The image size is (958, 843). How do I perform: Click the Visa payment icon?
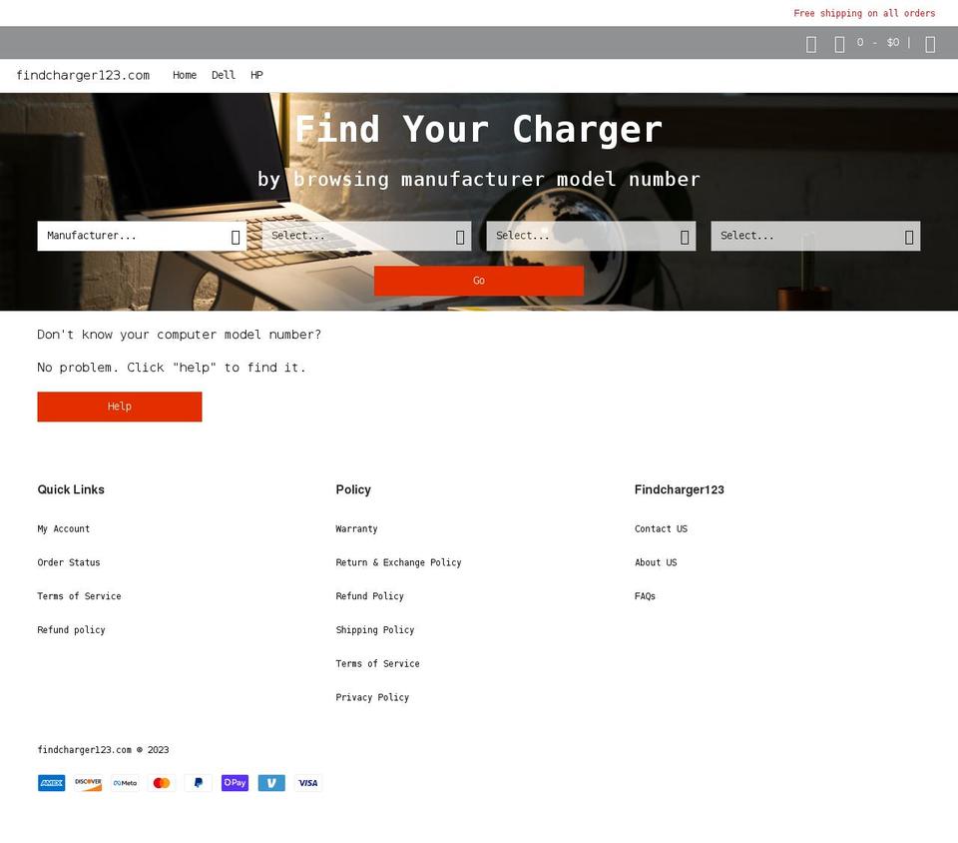click(308, 783)
